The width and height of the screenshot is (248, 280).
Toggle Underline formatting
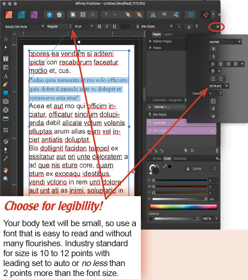[x=114, y=27]
